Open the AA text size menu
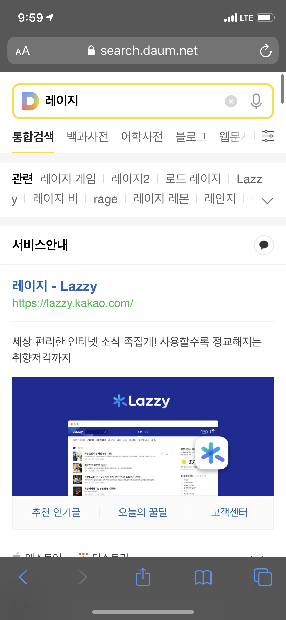This screenshot has width=286, height=620. coord(23,51)
